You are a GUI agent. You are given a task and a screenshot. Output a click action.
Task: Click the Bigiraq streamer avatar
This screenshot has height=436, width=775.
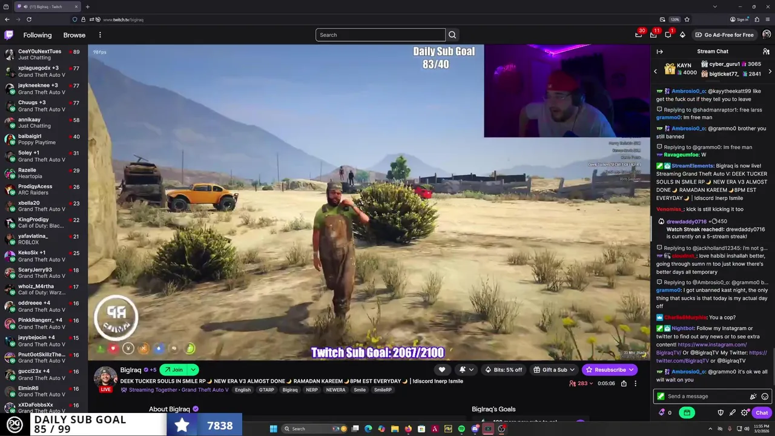pos(105,377)
